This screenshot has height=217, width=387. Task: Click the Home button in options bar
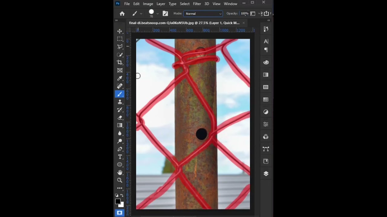(x=122, y=14)
